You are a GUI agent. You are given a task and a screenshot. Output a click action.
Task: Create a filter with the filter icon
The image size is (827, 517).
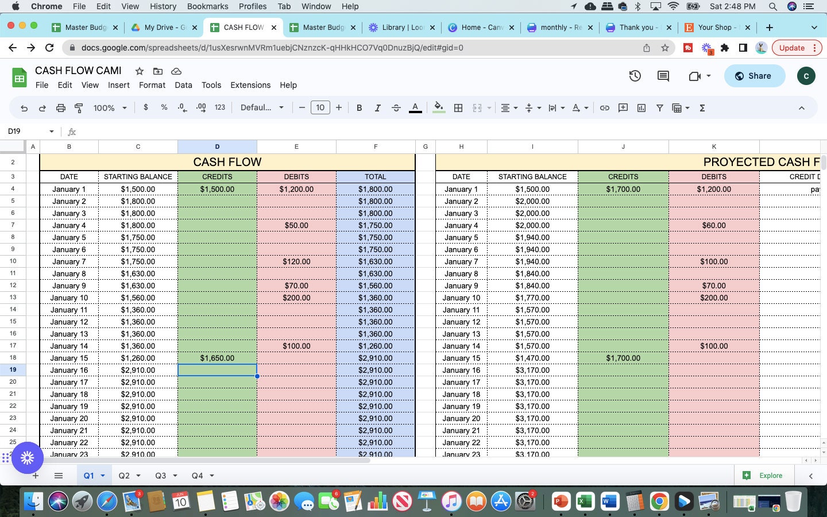[x=659, y=107]
